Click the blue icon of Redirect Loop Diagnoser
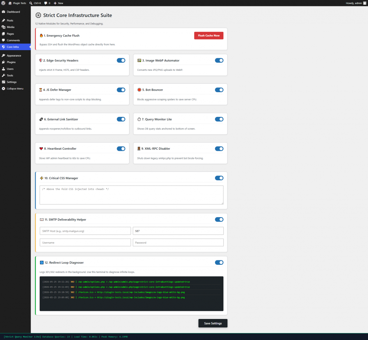This screenshot has width=368, height=340. (42, 263)
